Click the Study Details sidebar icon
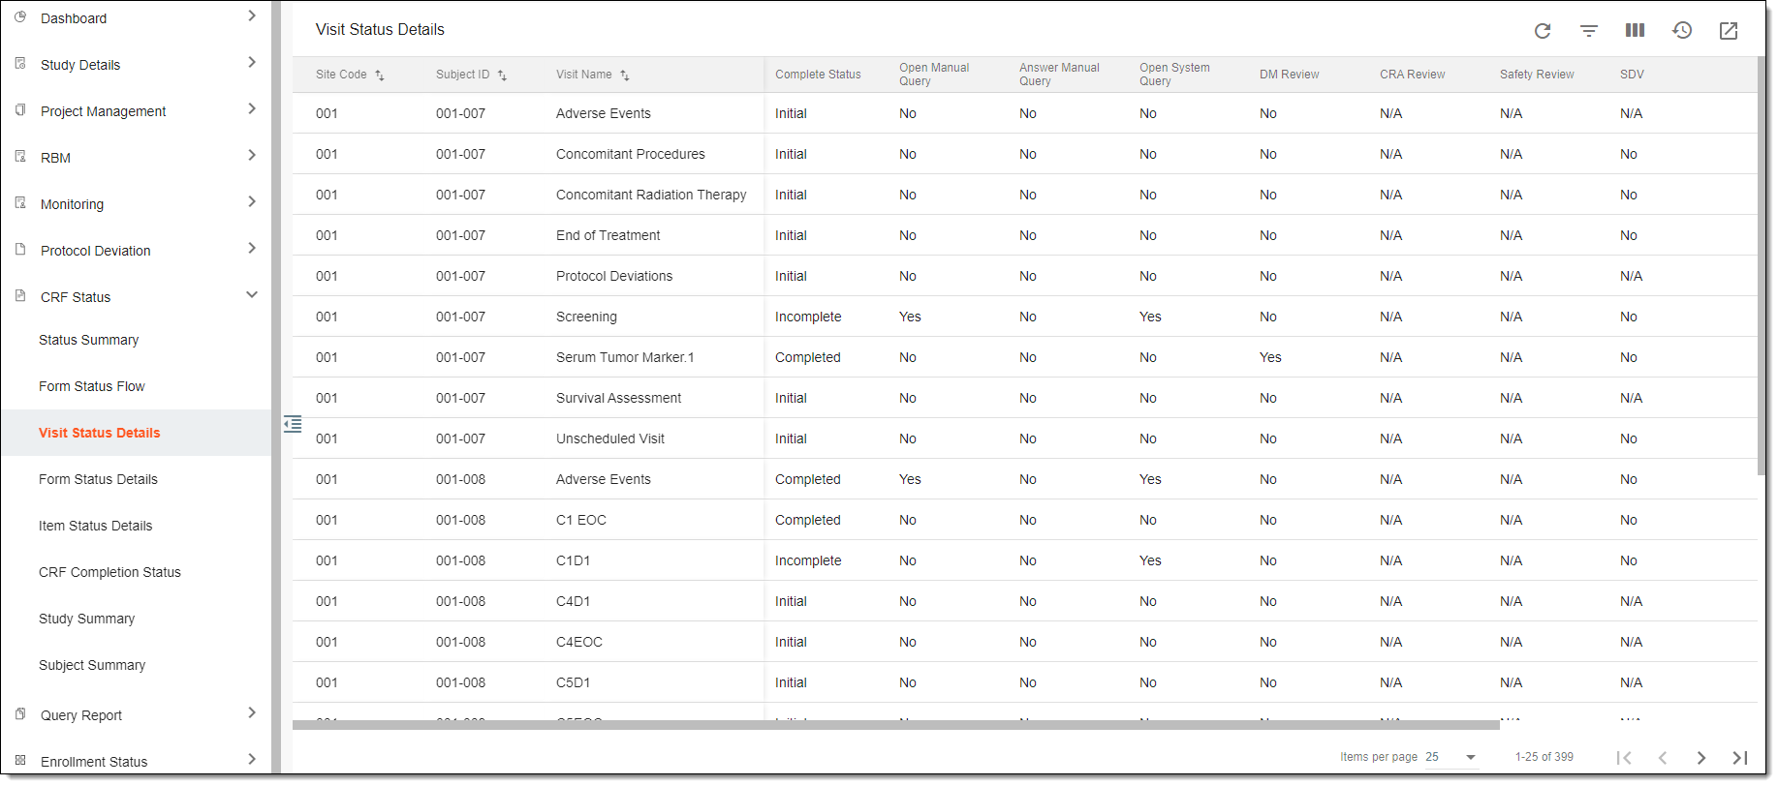1778x786 pixels. click(20, 63)
